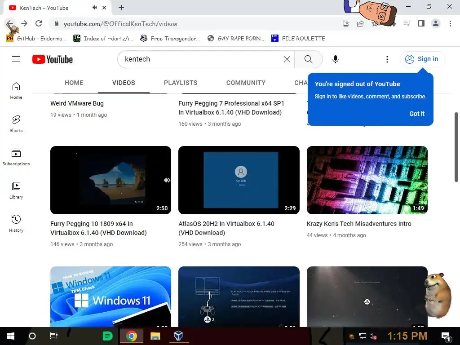Play the 2:50 cave wallpaper video thumbnail

coord(111,180)
